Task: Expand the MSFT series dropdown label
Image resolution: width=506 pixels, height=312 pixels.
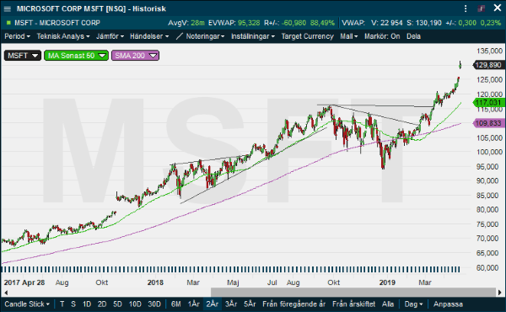Action: click(x=23, y=56)
